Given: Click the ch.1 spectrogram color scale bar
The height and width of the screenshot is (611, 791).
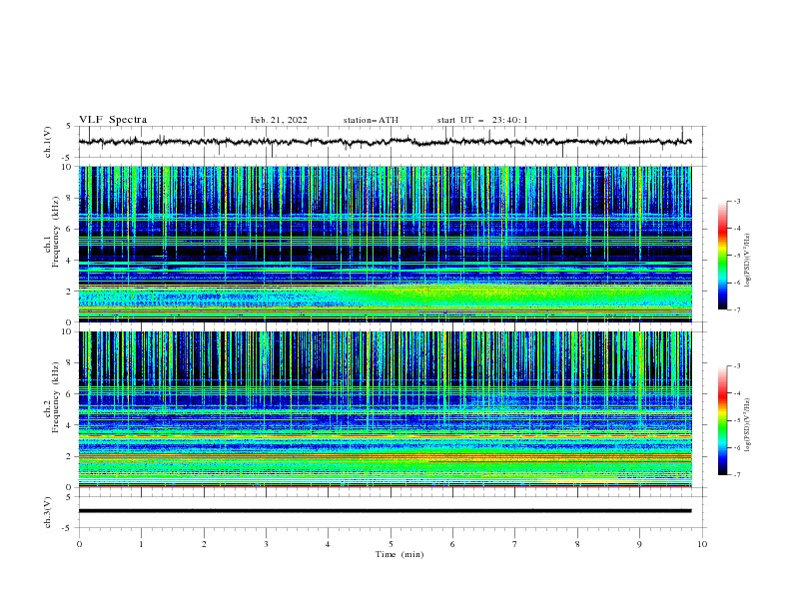Looking at the screenshot, I should tap(722, 256).
